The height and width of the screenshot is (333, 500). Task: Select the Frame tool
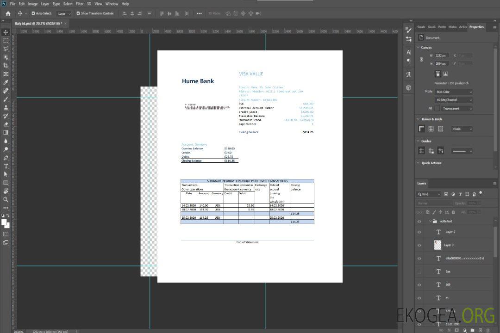[x=6, y=74]
